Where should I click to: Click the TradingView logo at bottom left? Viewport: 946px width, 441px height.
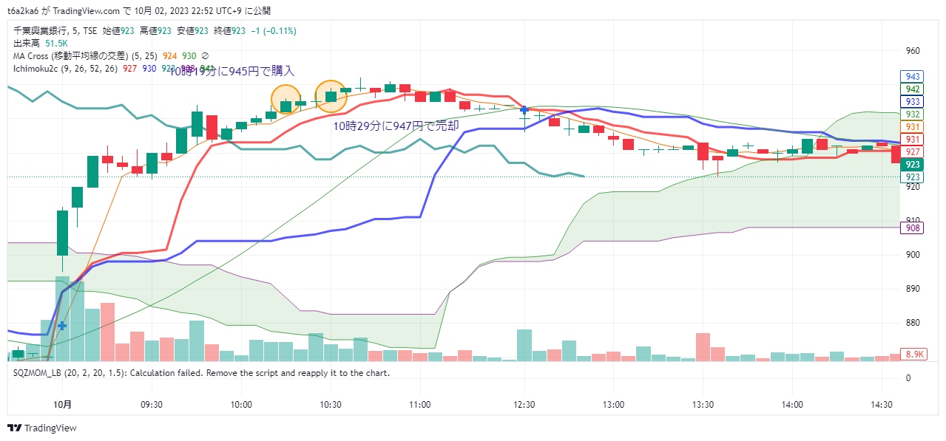42,428
